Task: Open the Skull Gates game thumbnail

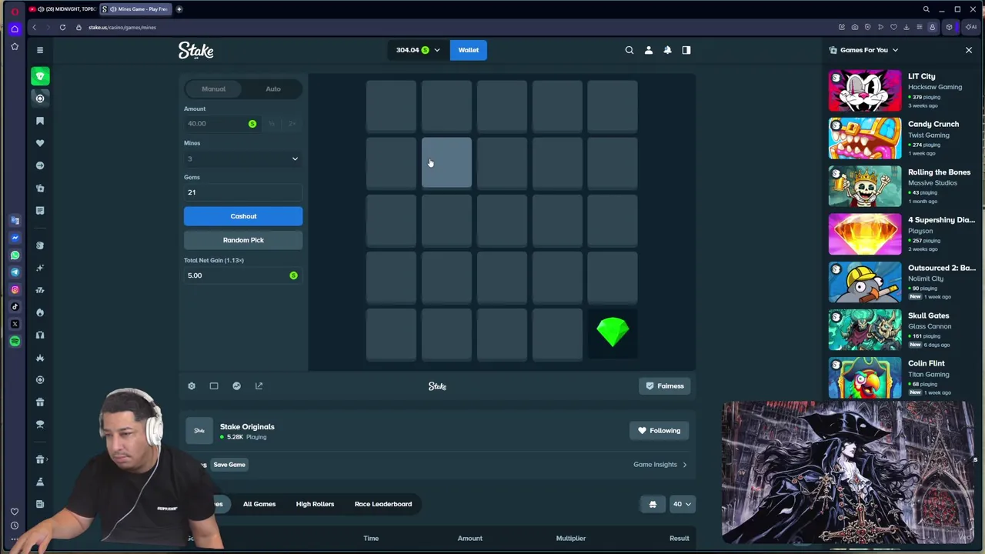Action: tap(865, 330)
